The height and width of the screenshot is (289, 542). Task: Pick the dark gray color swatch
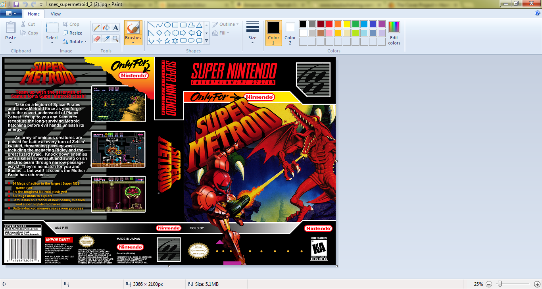(311, 24)
